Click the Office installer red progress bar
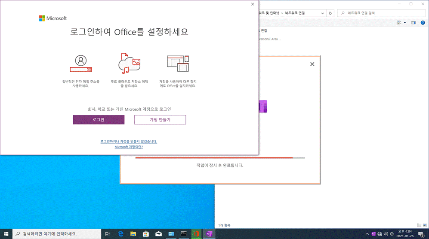Screen dimensions: 429x239 [220, 158]
